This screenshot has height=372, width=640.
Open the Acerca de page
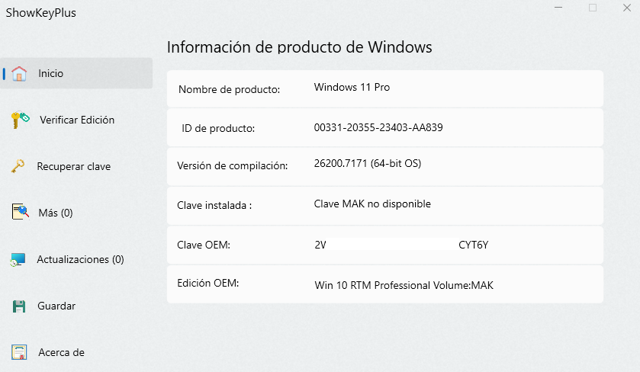[61, 352]
